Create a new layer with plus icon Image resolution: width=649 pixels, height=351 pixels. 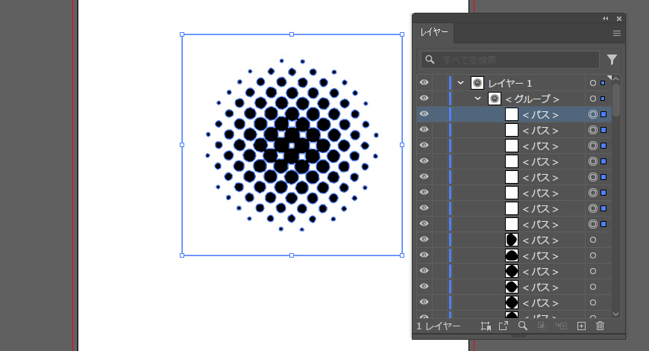click(x=581, y=326)
